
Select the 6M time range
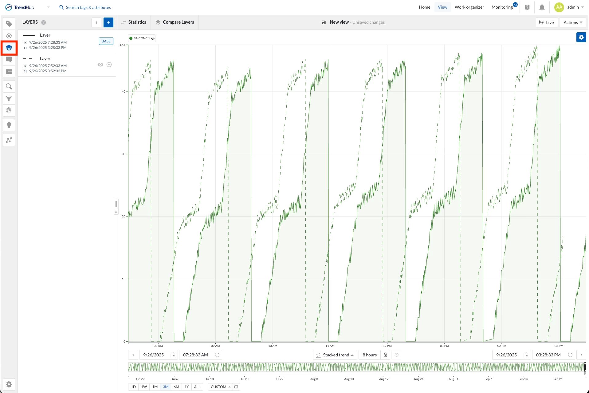click(x=176, y=387)
